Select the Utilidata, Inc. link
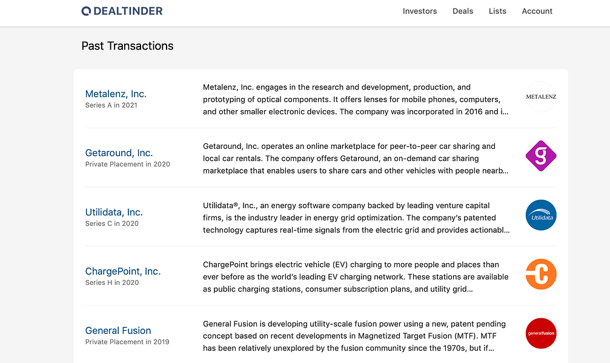 114,212
